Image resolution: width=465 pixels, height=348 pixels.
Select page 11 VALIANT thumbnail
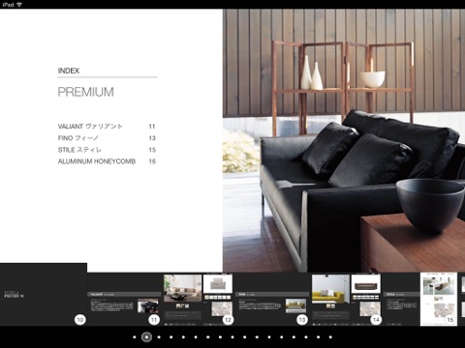pos(124,299)
